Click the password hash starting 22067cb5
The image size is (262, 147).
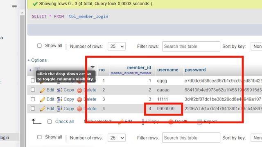(x=223, y=109)
